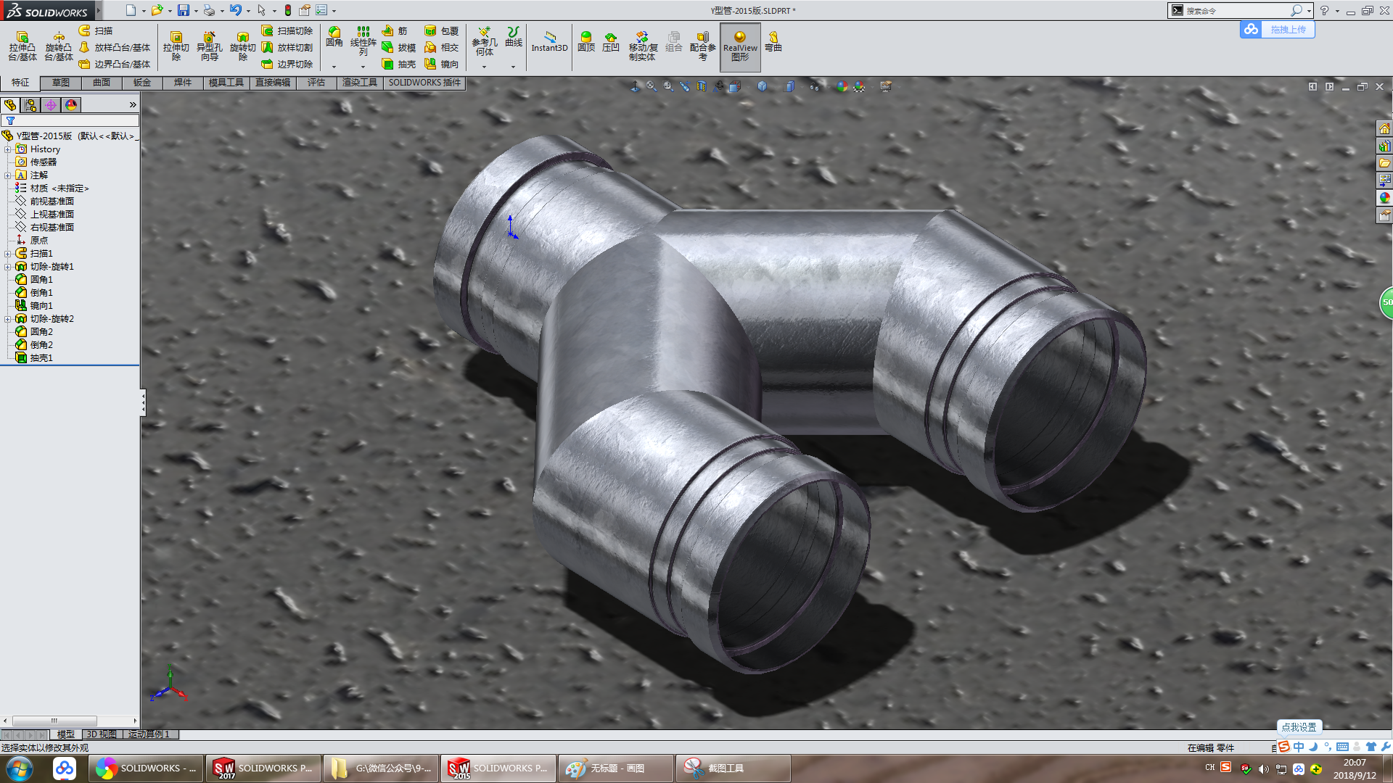Open the 线性阵列 dropdown arrow
The image size is (1393, 783).
tap(363, 67)
